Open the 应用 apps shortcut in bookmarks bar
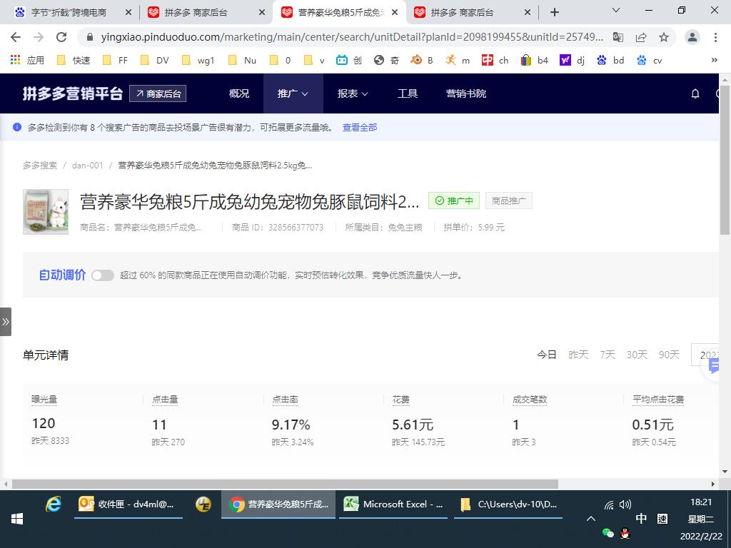The height and width of the screenshot is (548, 731). (27, 60)
